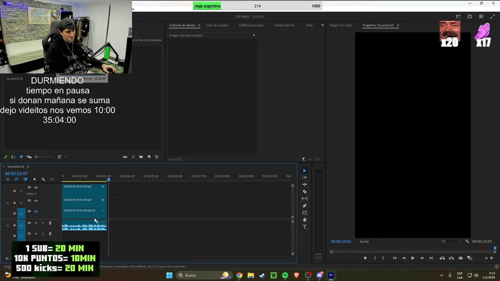The image size is (500, 281).
Task: Switch Project panel to Freeform view
Action: (29, 157)
